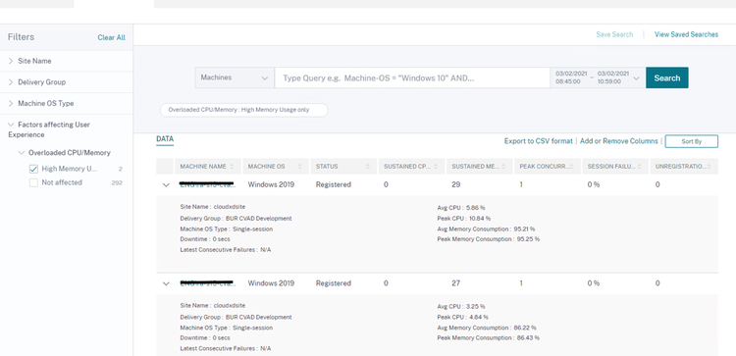This screenshot has height=356, width=736.
Task: Click Avg CPU 3.25 % text
Action: click(x=461, y=306)
